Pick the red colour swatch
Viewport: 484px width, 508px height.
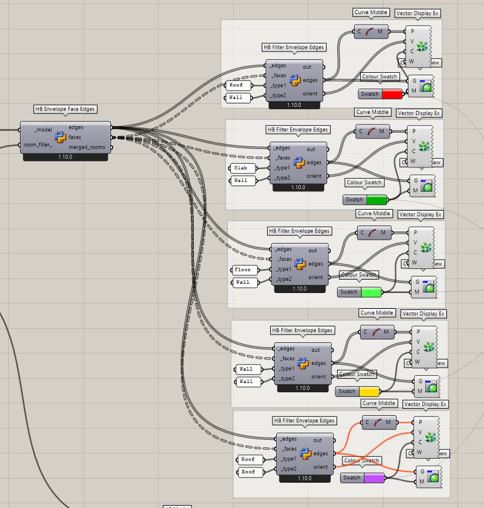pos(392,94)
